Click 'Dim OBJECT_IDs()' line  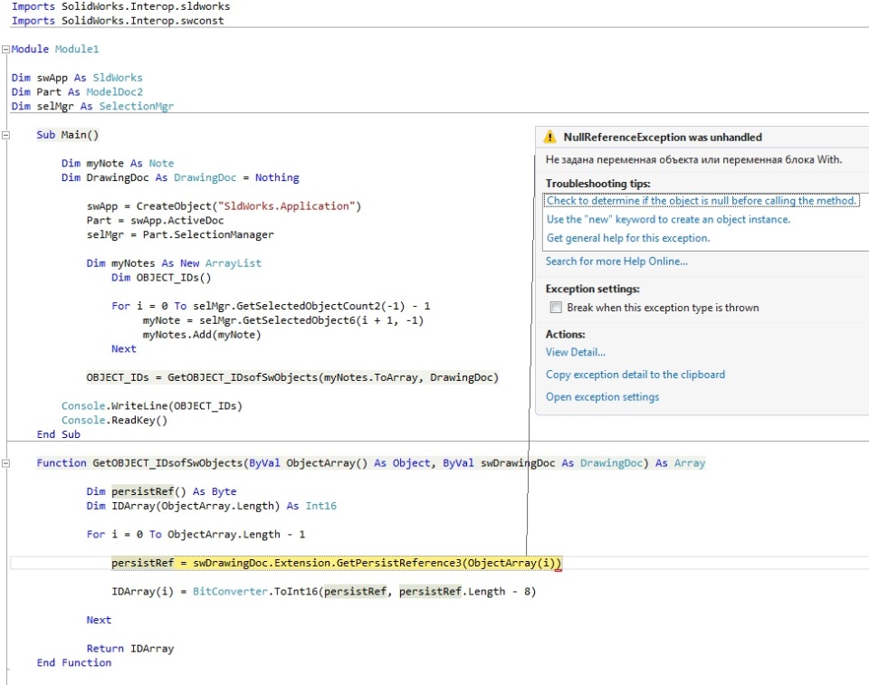point(161,278)
